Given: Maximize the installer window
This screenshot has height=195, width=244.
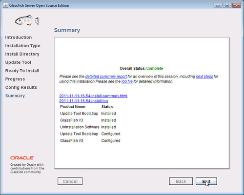Looking at the screenshot, I should click(x=227, y=5).
